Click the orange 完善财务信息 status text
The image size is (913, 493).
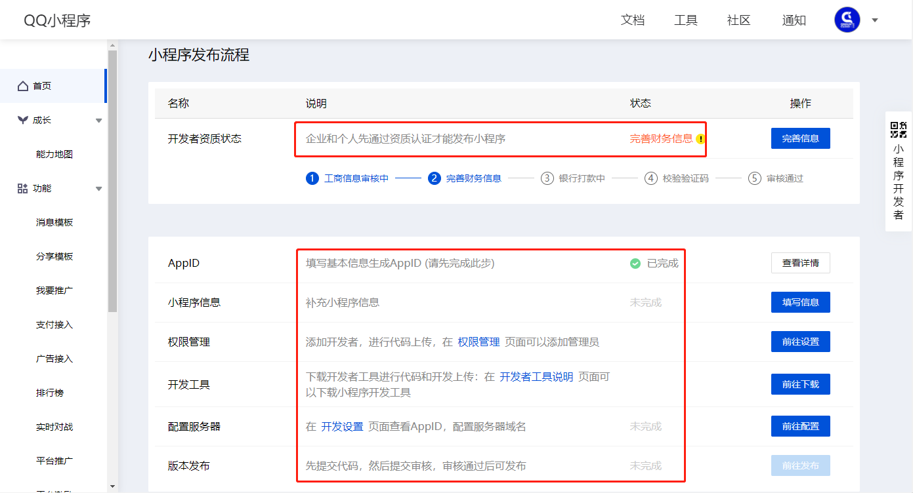point(661,138)
